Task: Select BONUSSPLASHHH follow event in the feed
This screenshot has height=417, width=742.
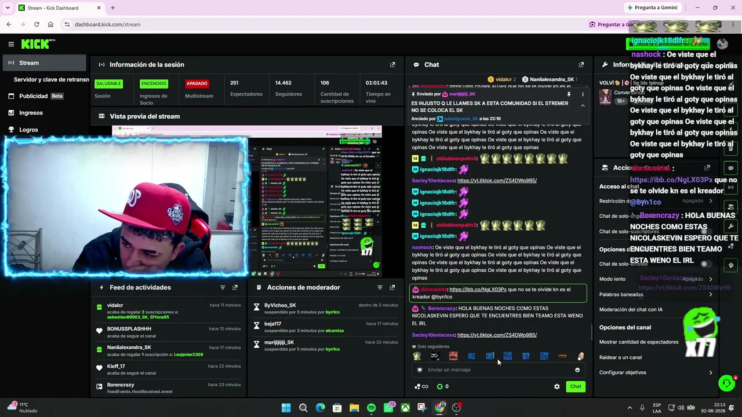Action: (x=169, y=331)
